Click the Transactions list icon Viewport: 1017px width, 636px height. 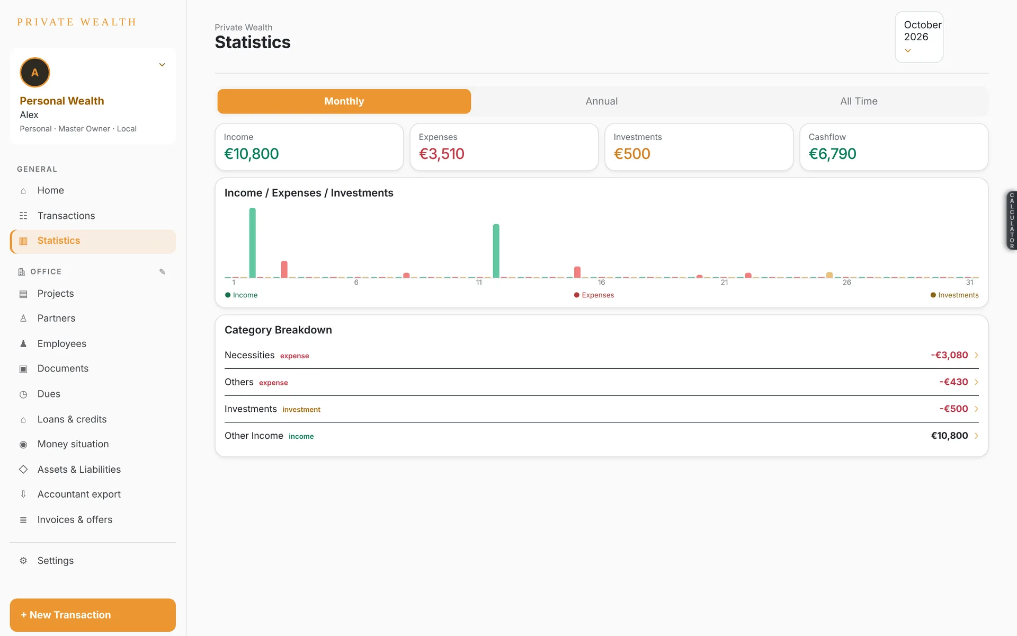click(23, 216)
